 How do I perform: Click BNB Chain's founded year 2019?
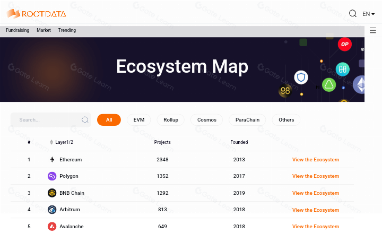tap(239, 193)
